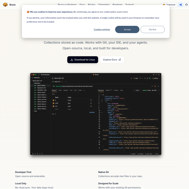The width and height of the screenshot is (189, 189).
Task: Switch to the Params tab
Action: click(x=54, y=90)
